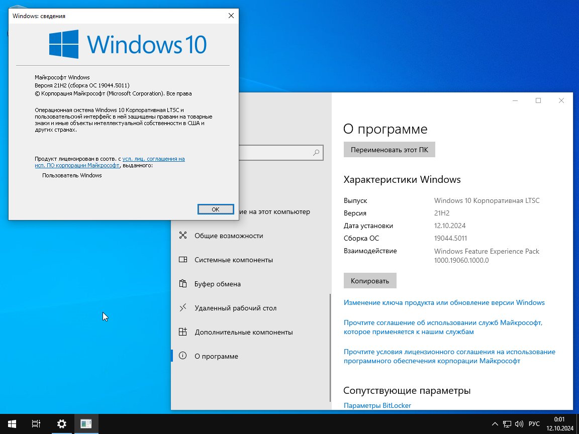
Task: Click the Settings search magnifier icon
Action: [x=316, y=153]
